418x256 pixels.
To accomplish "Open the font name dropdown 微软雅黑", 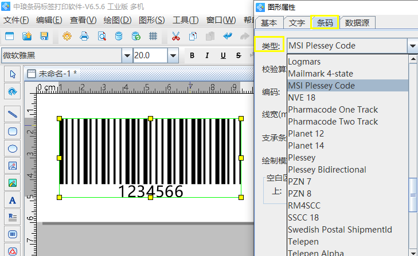I will 127,55.
